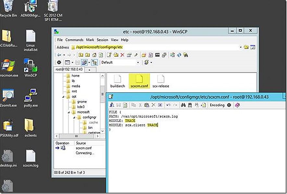Open the Address path dropdown arrow
Screen dimensions: 287x194
(241, 47)
